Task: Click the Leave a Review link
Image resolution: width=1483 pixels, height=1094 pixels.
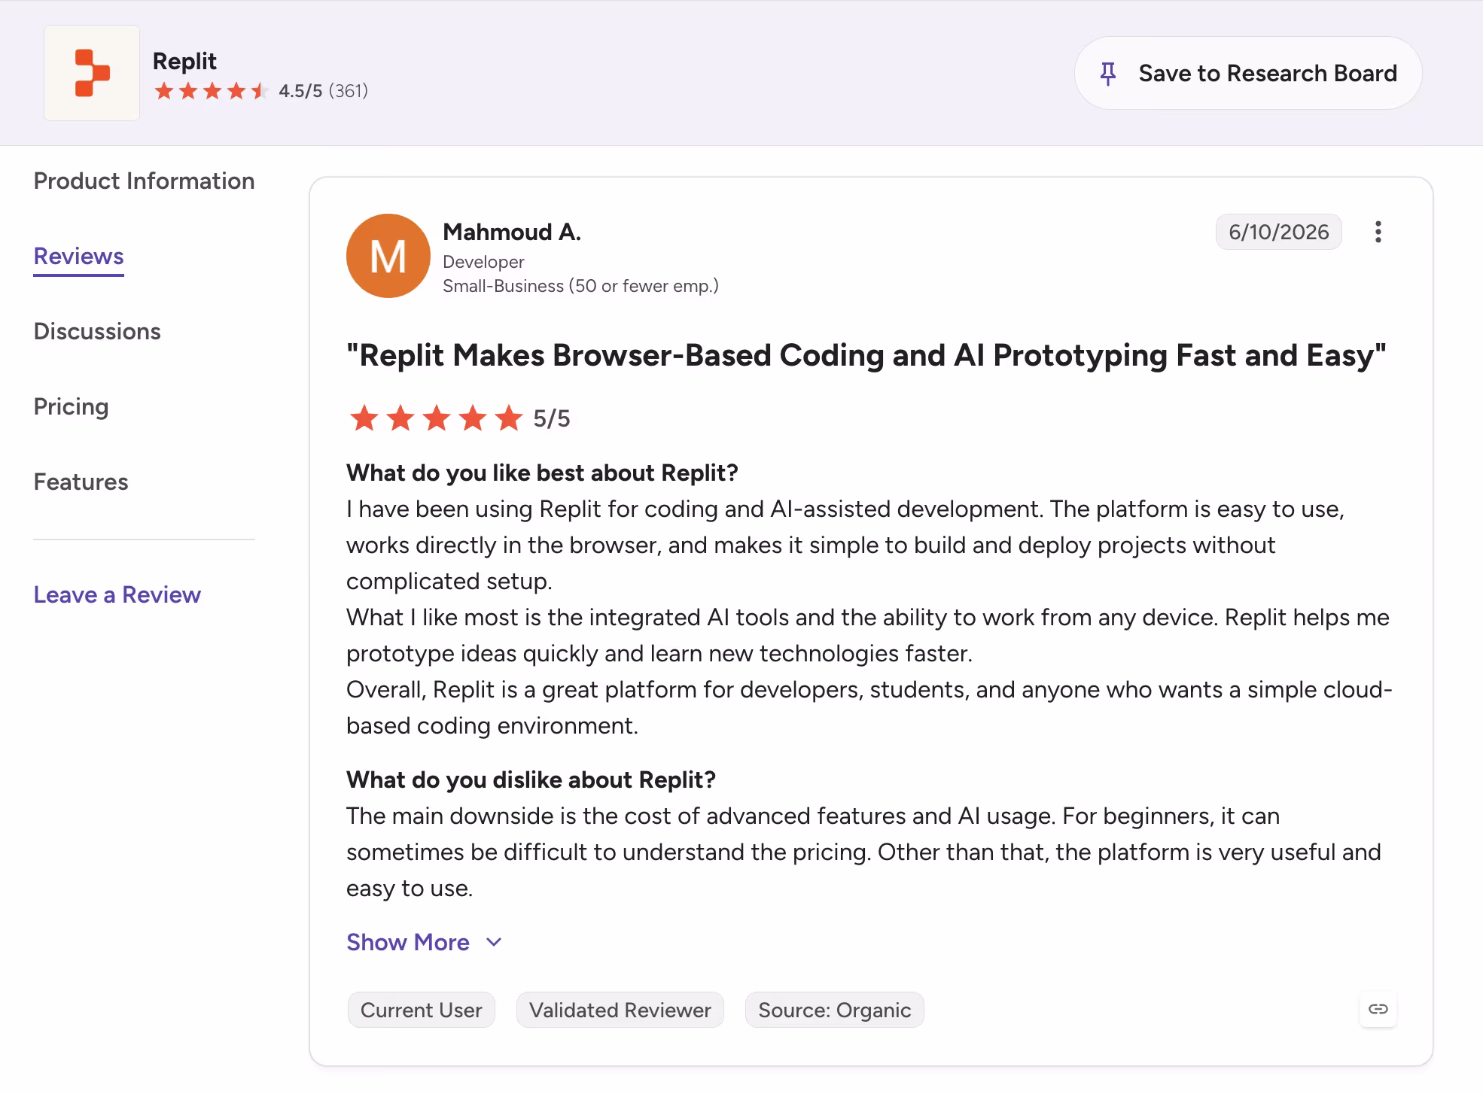Action: point(117,594)
